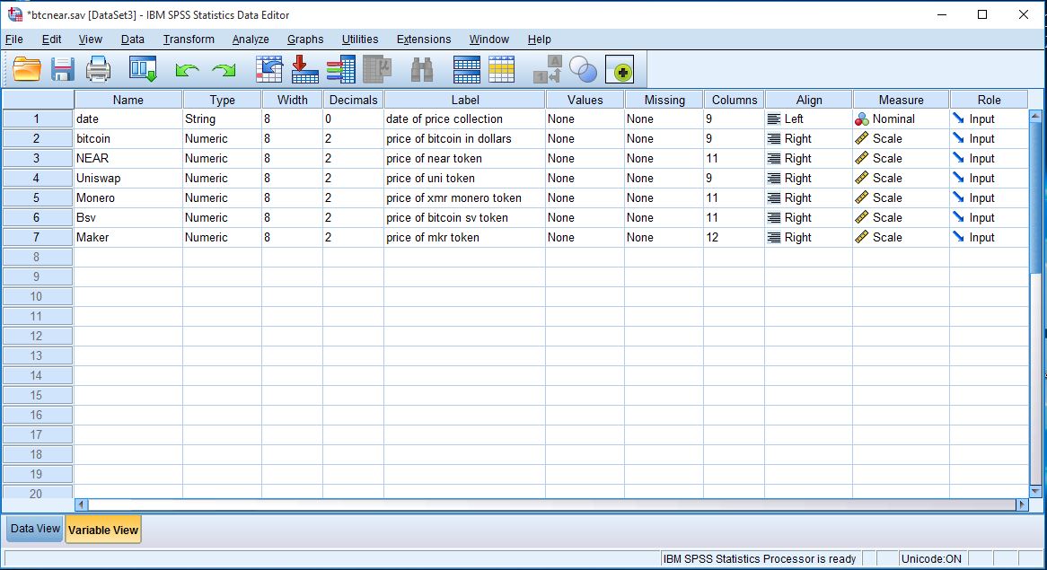The image size is (1047, 570).
Task: Open the Variables info toolbar icon
Action: click(341, 69)
